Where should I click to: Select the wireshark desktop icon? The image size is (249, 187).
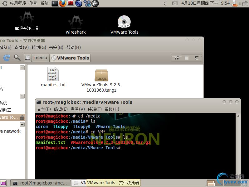pyautogui.click(x=76, y=25)
